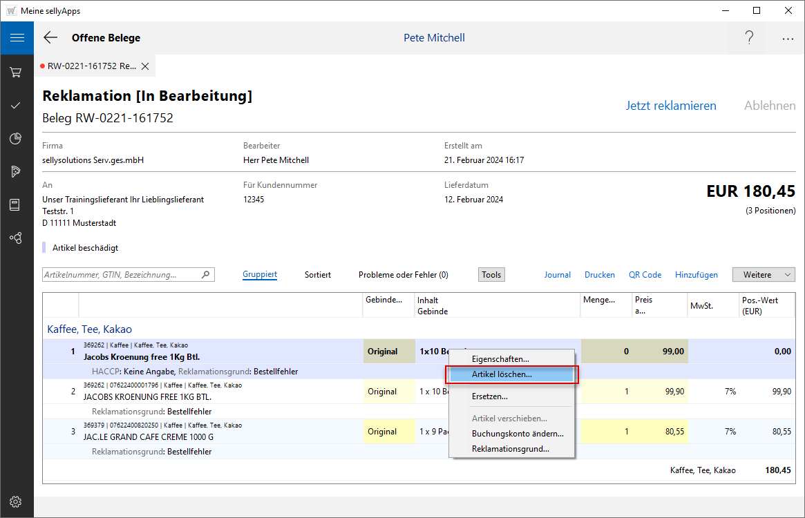The width and height of the screenshot is (805, 518).
Task: Close the RW-0221-161752 tab
Action: point(145,66)
